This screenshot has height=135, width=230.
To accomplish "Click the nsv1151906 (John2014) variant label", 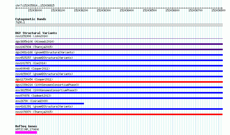I will coord(32,36).
